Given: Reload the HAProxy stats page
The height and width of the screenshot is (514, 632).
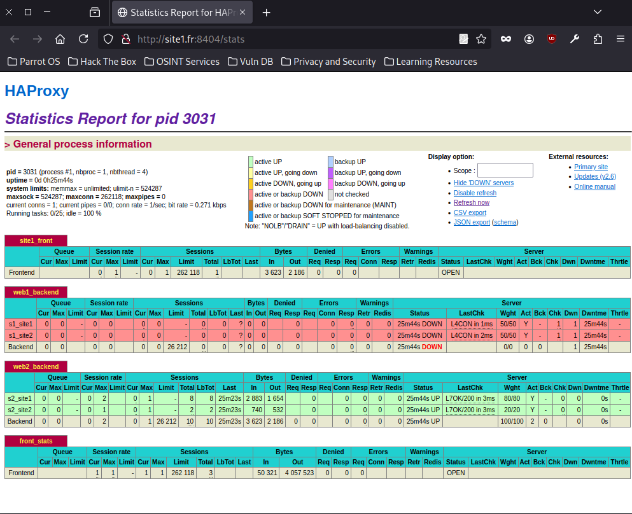Looking at the screenshot, I should [83, 39].
